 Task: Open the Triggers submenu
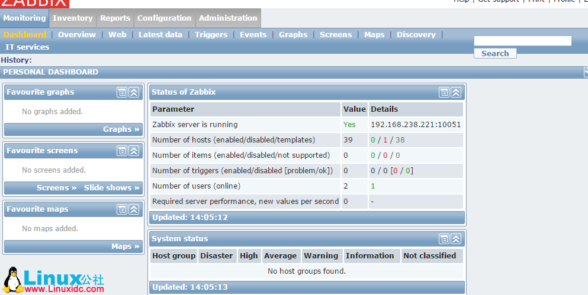coord(211,34)
